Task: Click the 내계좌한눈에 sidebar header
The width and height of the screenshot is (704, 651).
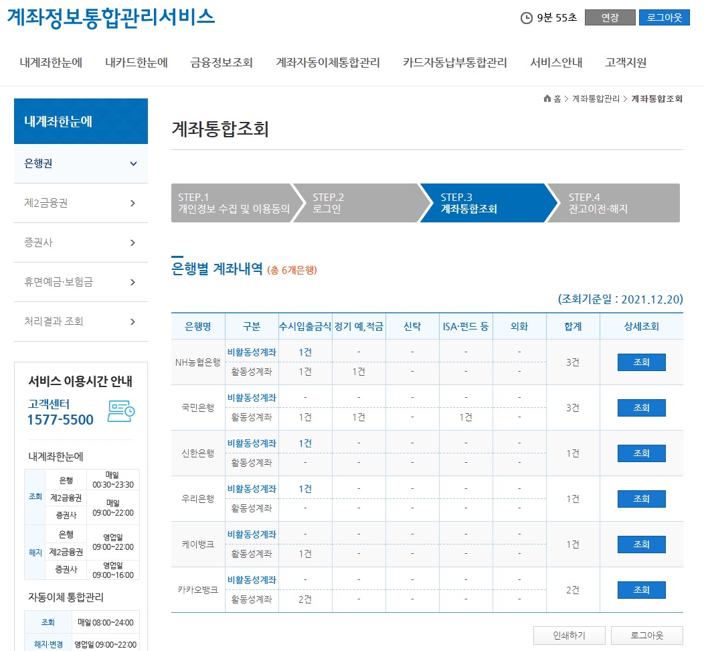Action: click(81, 121)
